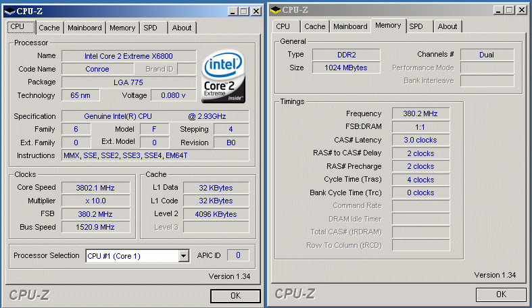The width and height of the screenshot is (532, 308).
Task: Click the active Memory tab in right window
Action: (x=388, y=26)
